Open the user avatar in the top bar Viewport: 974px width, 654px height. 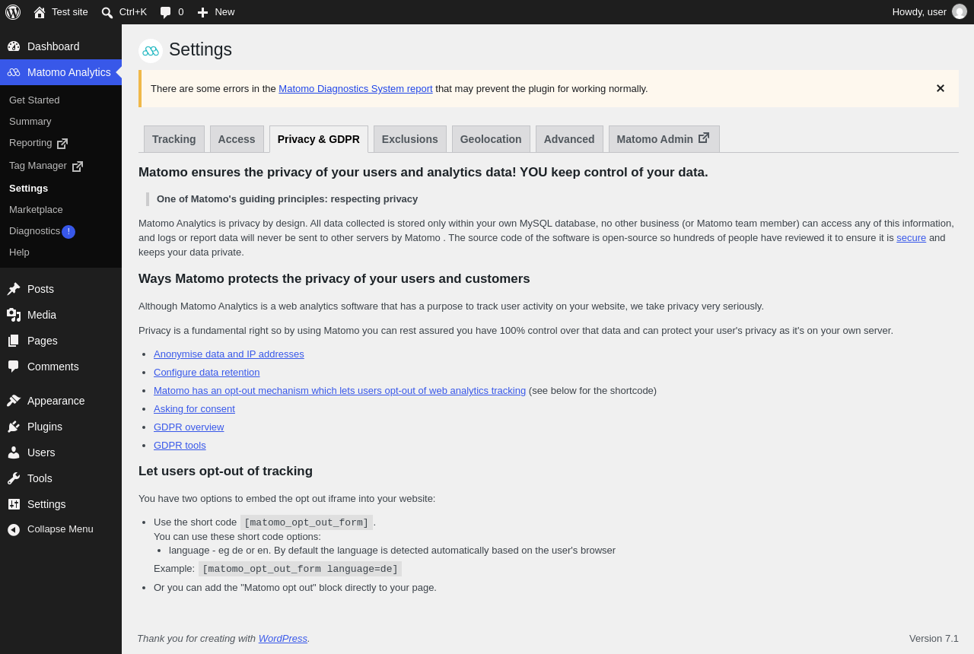960,11
